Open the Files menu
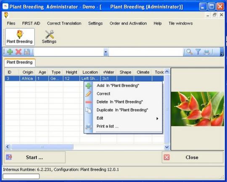Screen dimensions: 227x182 pos(11,23)
